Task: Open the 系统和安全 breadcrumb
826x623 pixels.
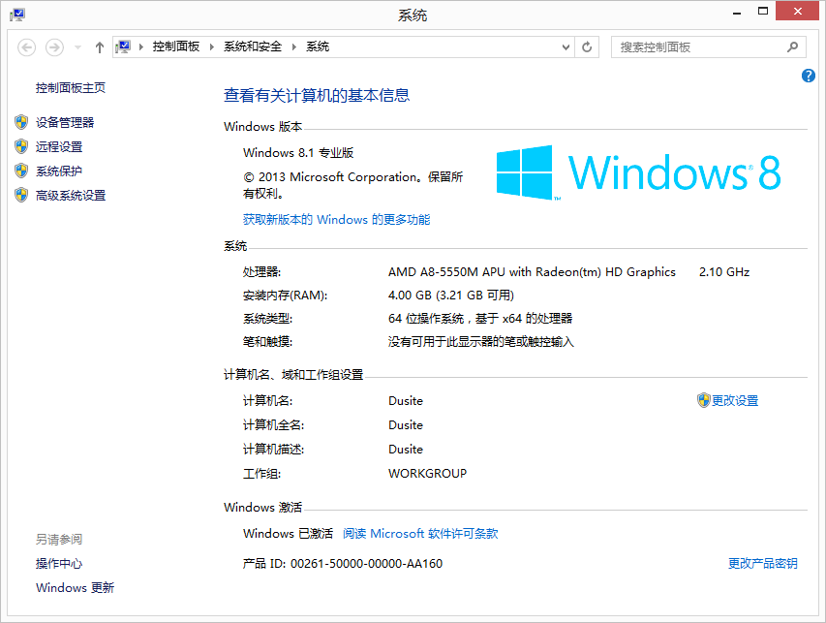Action: tap(253, 47)
